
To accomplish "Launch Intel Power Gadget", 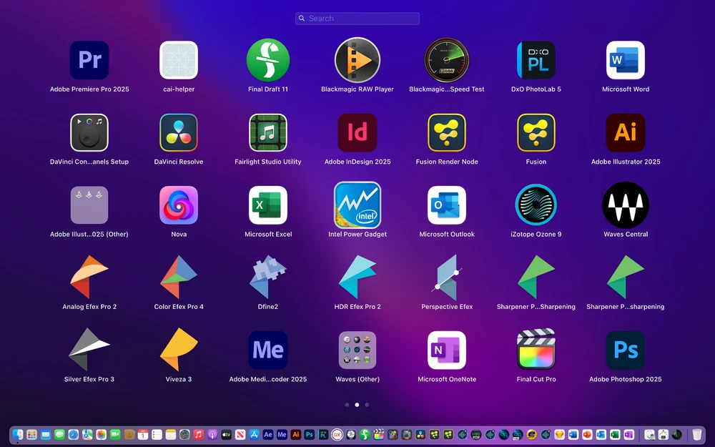I will click(357, 205).
